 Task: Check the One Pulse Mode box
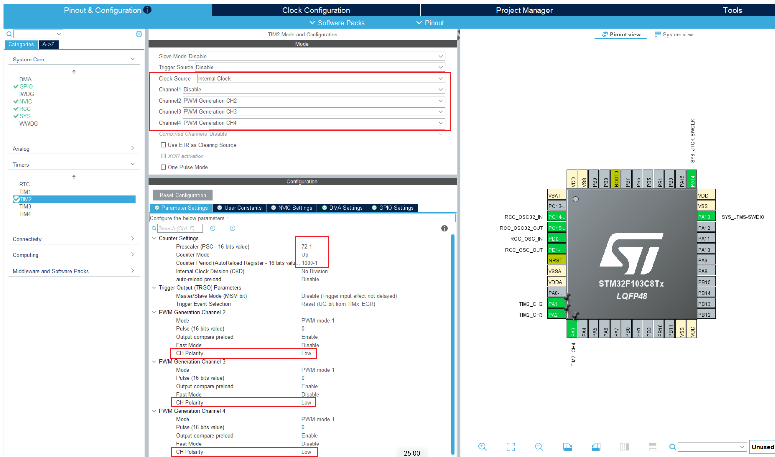163,167
